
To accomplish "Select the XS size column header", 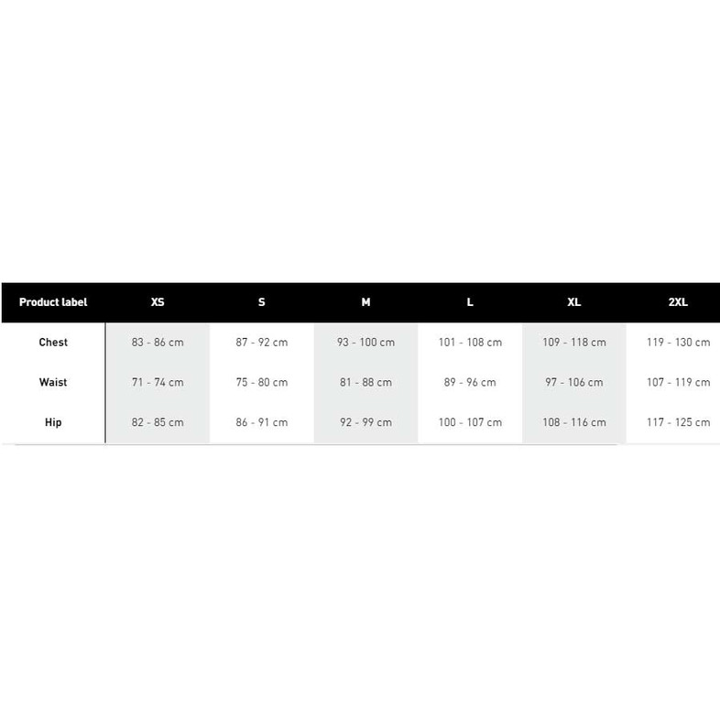I will [x=158, y=301].
